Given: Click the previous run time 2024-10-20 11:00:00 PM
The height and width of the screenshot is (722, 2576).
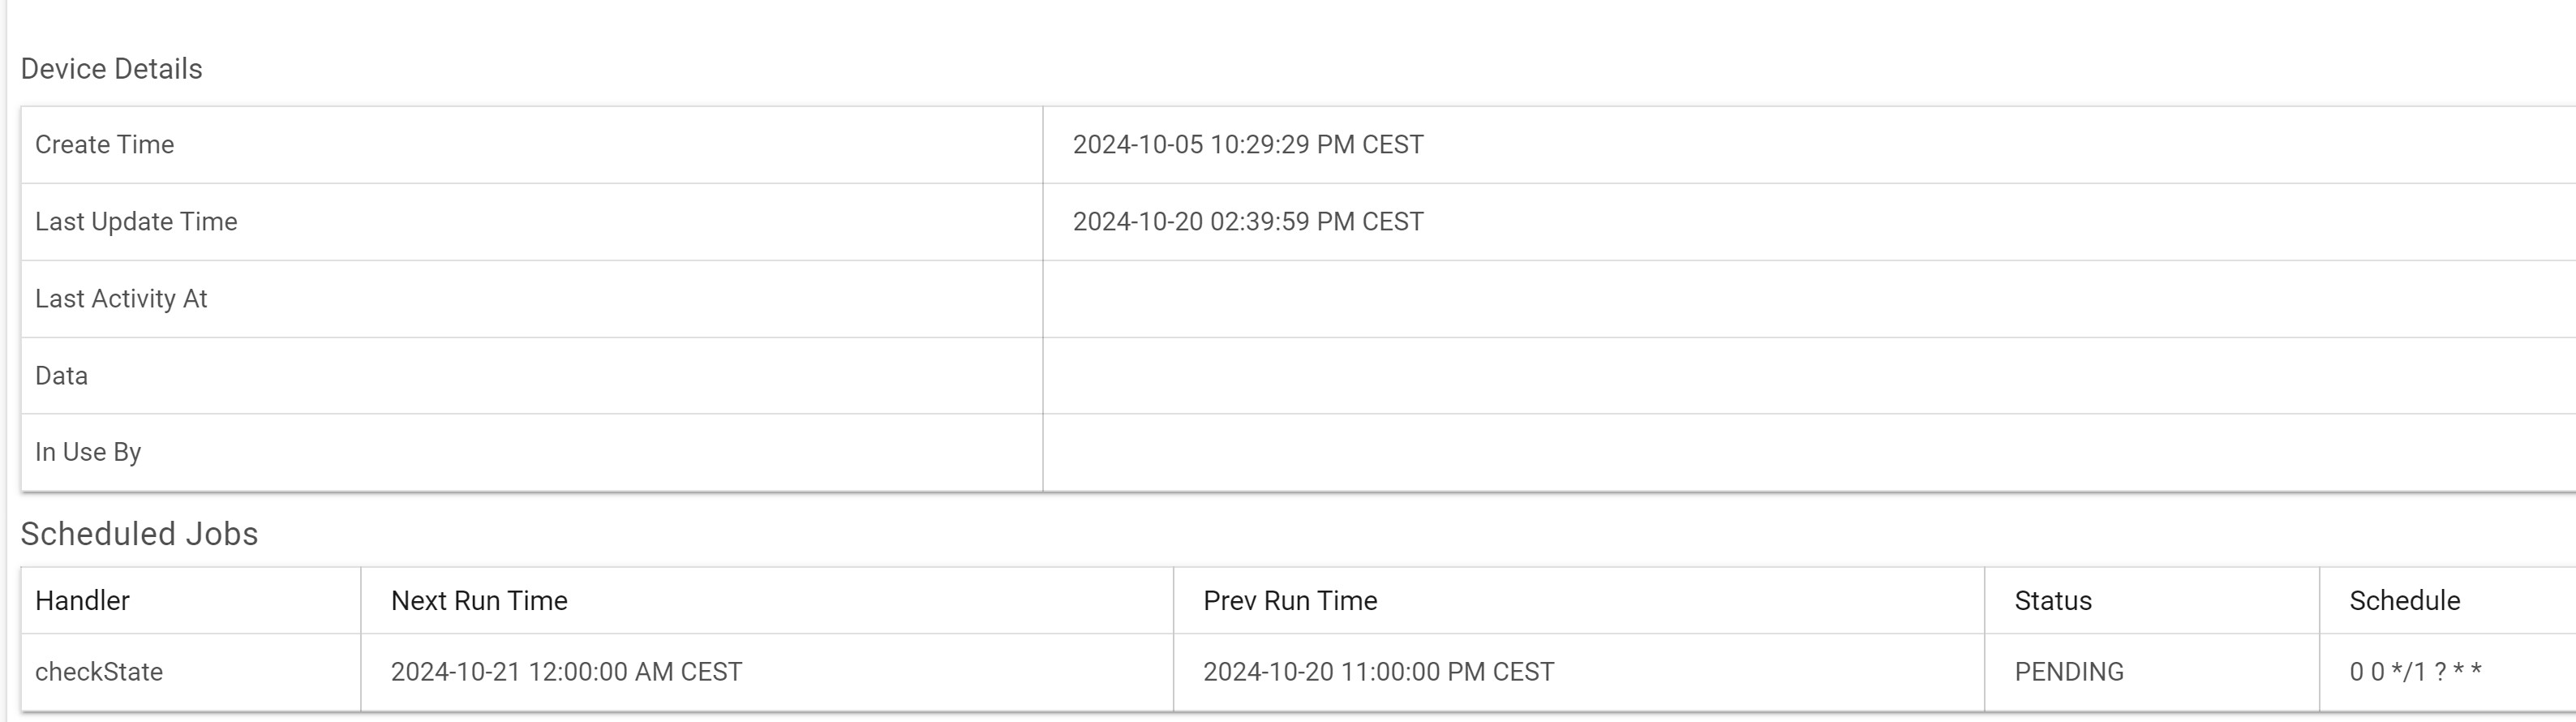Looking at the screenshot, I should [x=1378, y=672].
